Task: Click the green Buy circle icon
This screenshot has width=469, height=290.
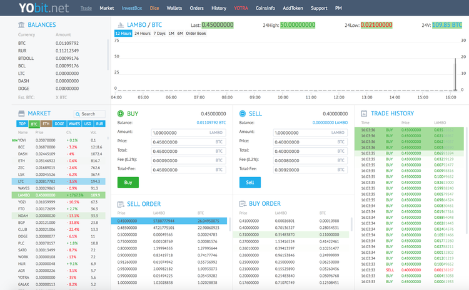Action: coord(119,114)
